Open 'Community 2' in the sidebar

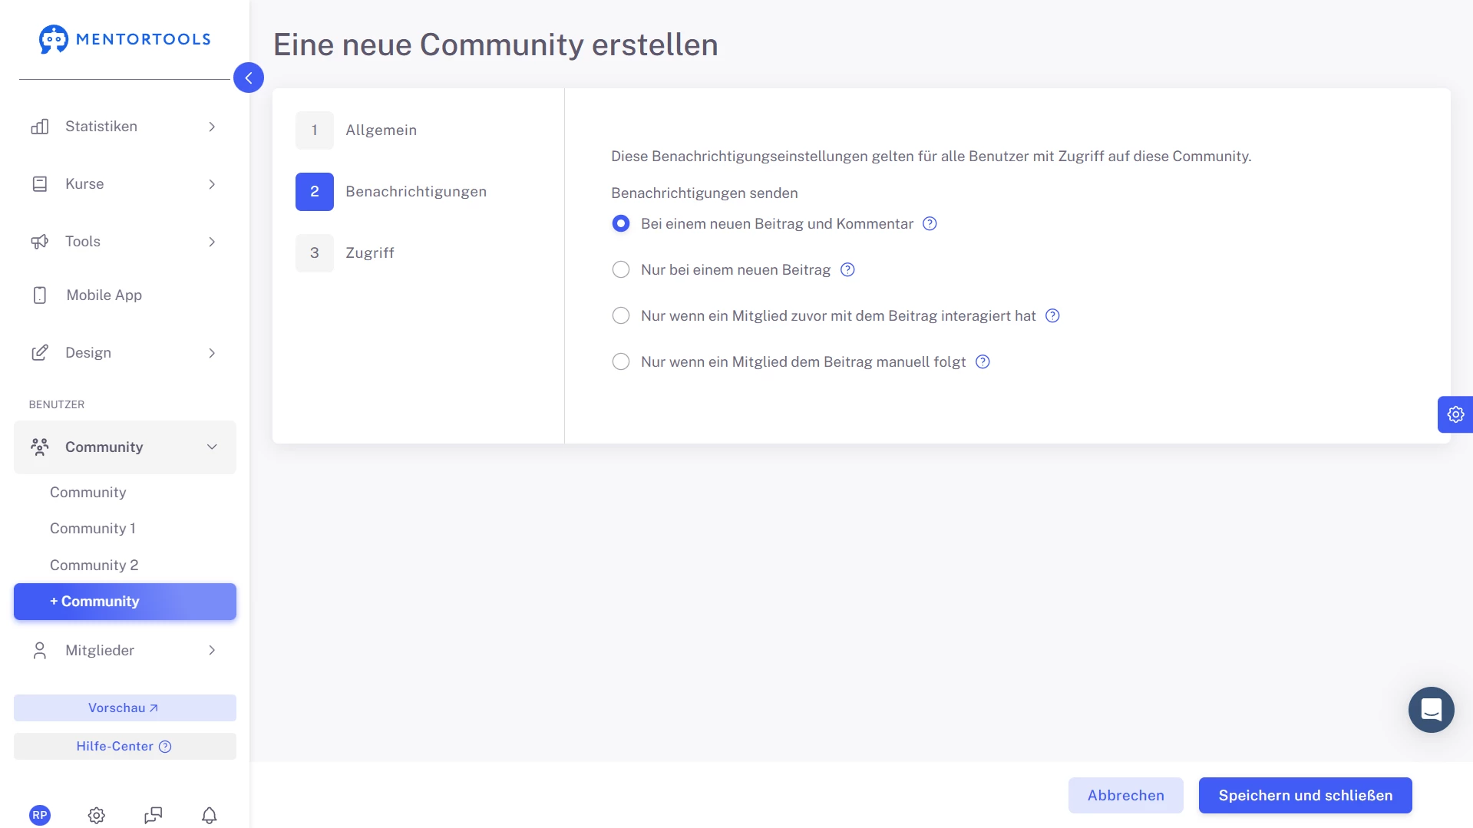coord(94,566)
